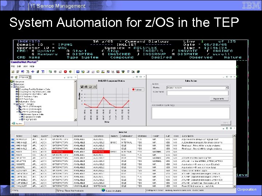Collapse the System Images tree node

(x=14, y=104)
